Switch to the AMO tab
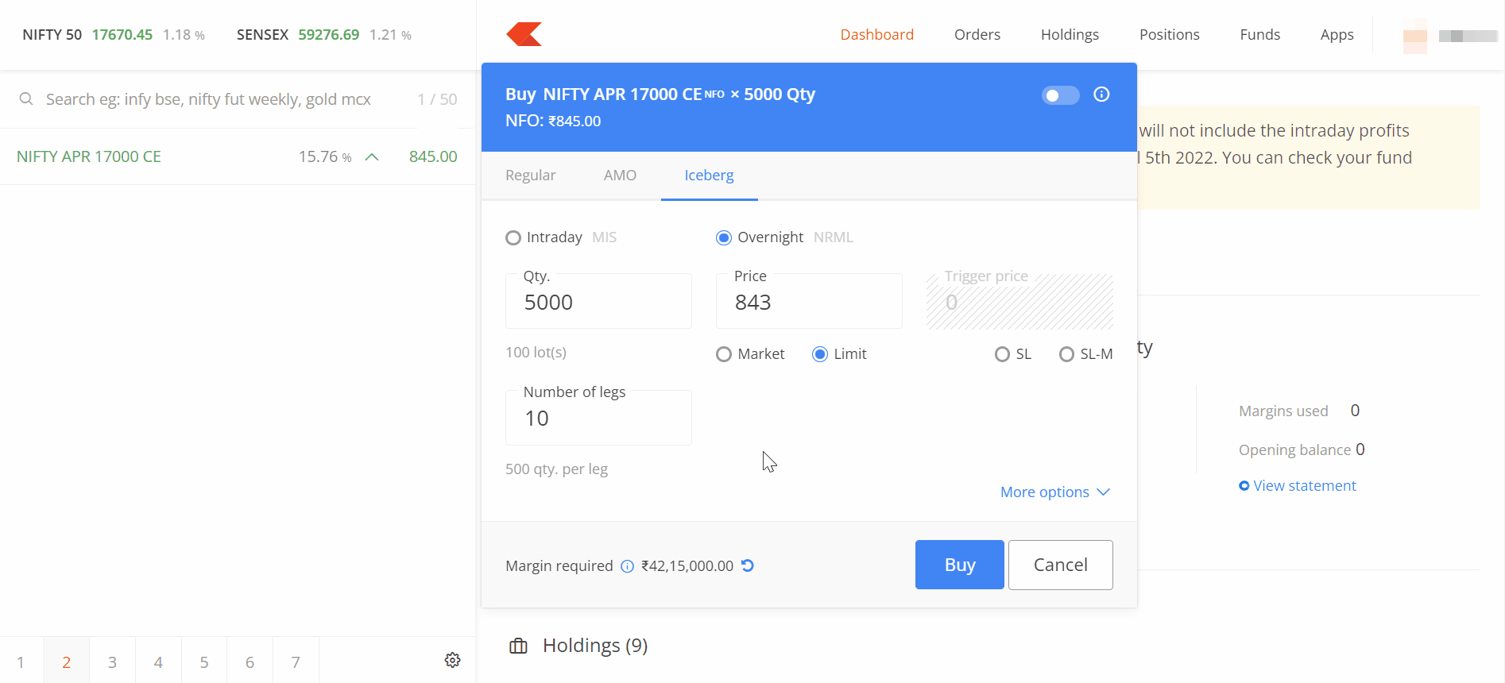 620,176
